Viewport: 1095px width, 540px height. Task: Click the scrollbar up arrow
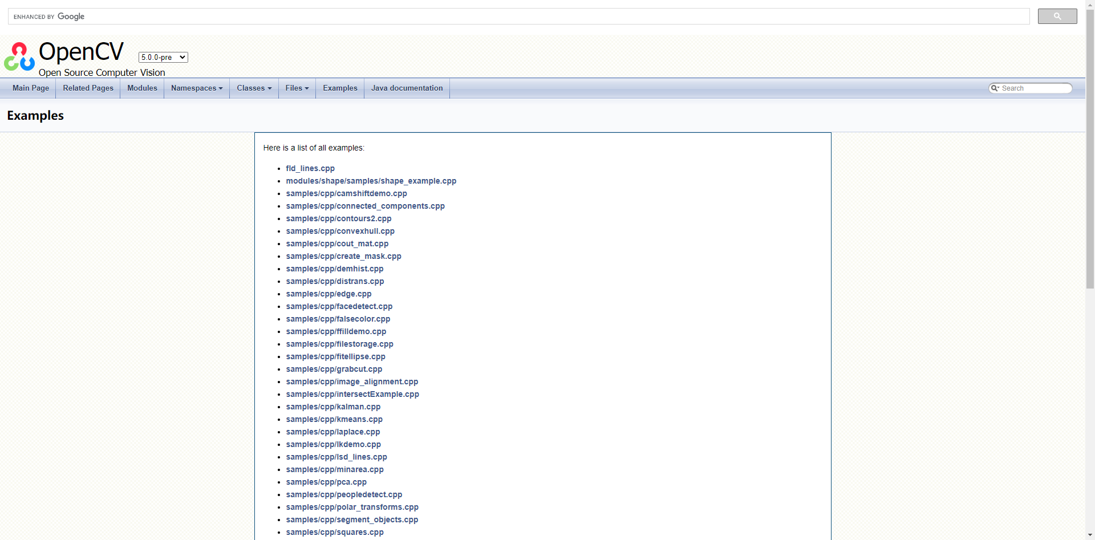point(1090,5)
